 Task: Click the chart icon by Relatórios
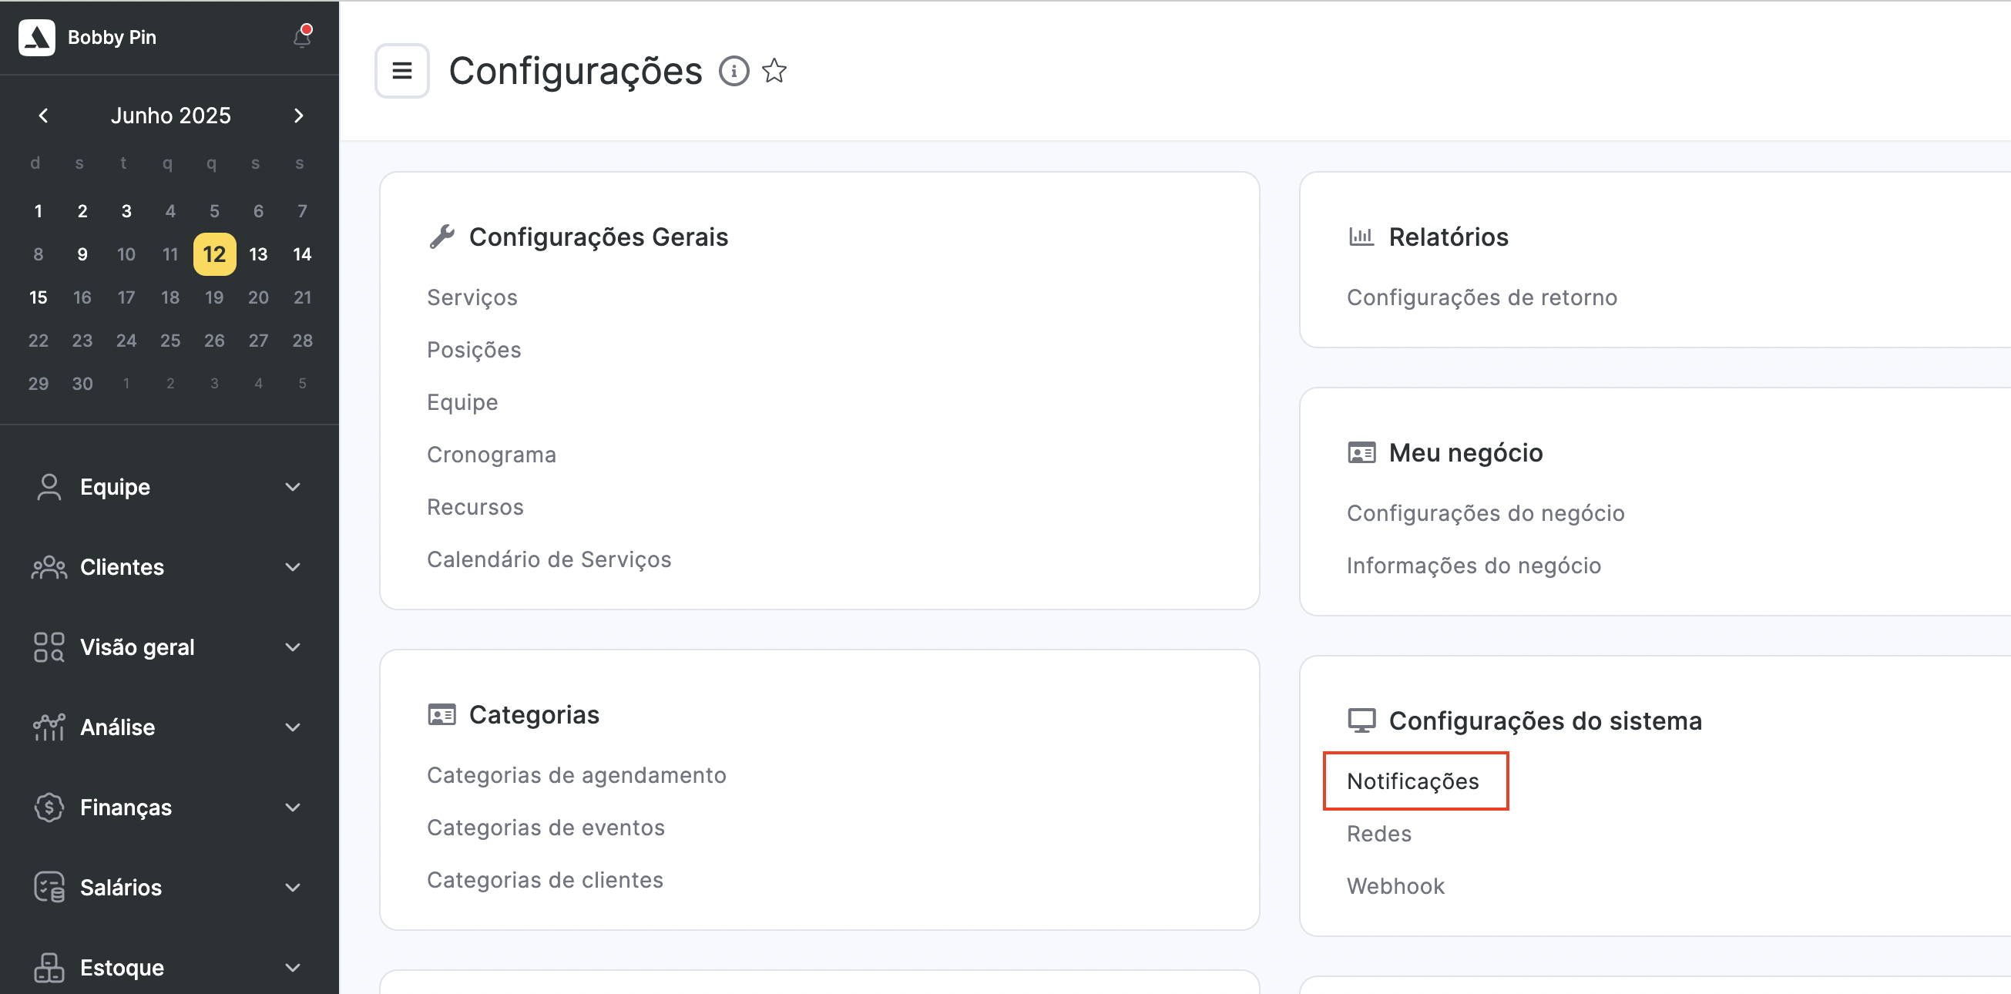pyautogui.click(x=1361, y=236)
